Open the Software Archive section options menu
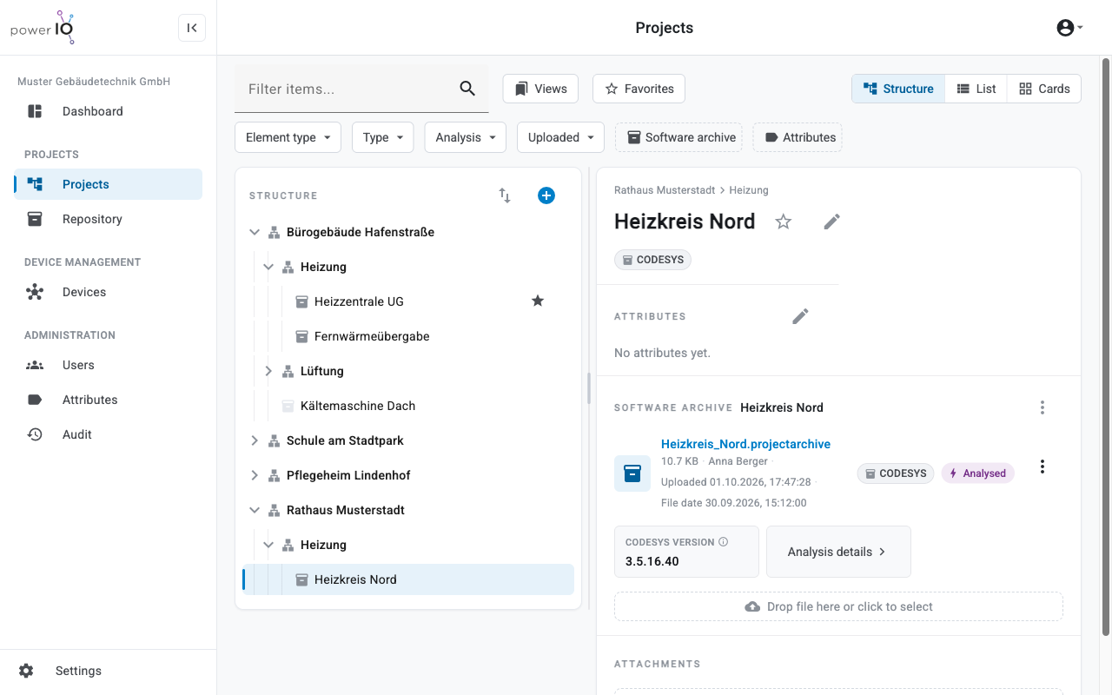Image resolution: width=1112 pixels, height=695 pixels. (1042, 407)
